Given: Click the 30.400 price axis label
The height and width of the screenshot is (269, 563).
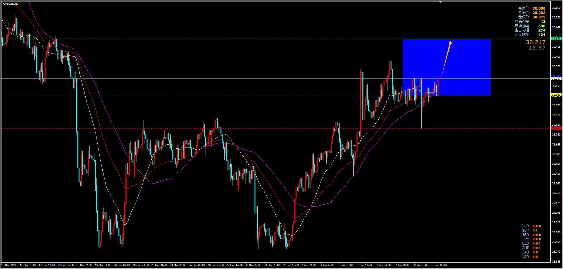Looking at the screenshot, I should (x=556, y=57).
